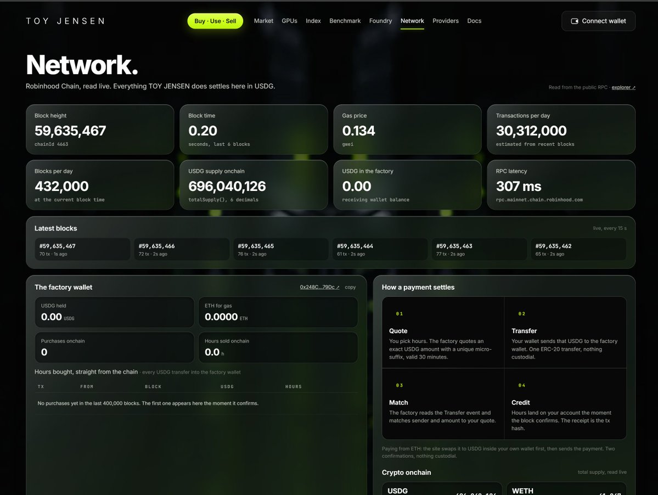Open the explorer link
Viewport: 658px width, 495px height.
click(623, 87)
